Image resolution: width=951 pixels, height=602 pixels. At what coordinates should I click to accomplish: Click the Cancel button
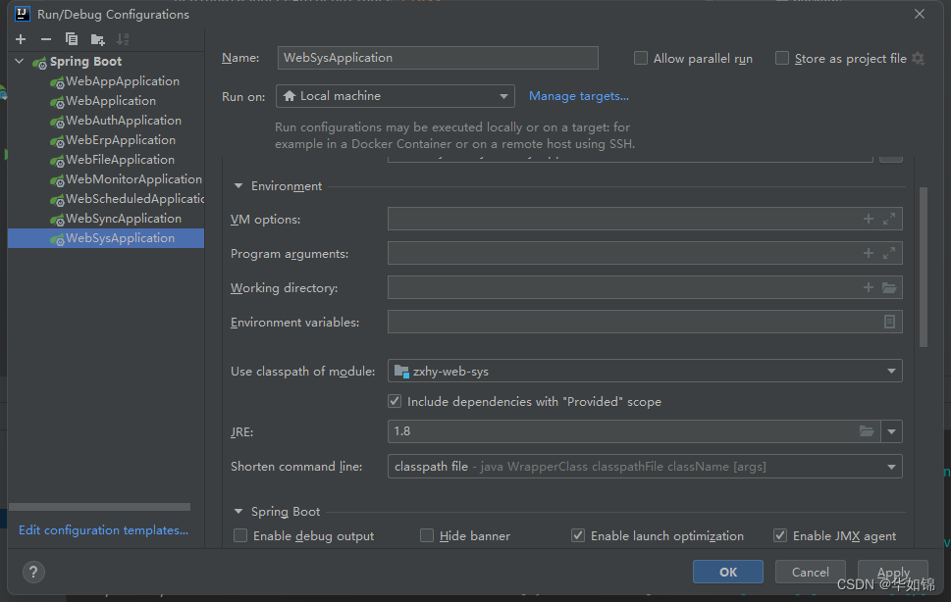[811, 572]
